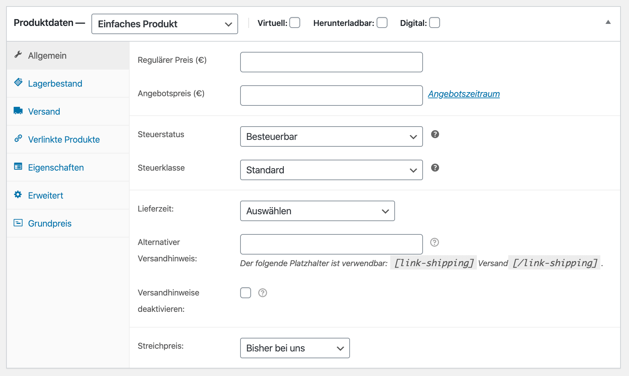Screen dimensions: 629x376
Task: Click the list icon beside Eigenschaften
Action: click(x=18, y=167)
